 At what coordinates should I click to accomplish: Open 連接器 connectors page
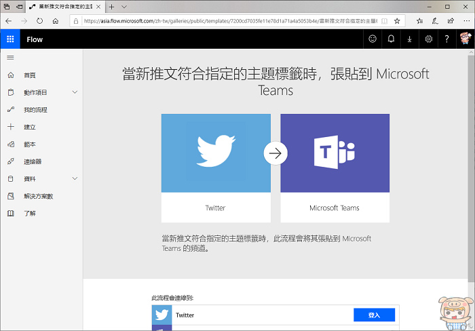[33, 161]
